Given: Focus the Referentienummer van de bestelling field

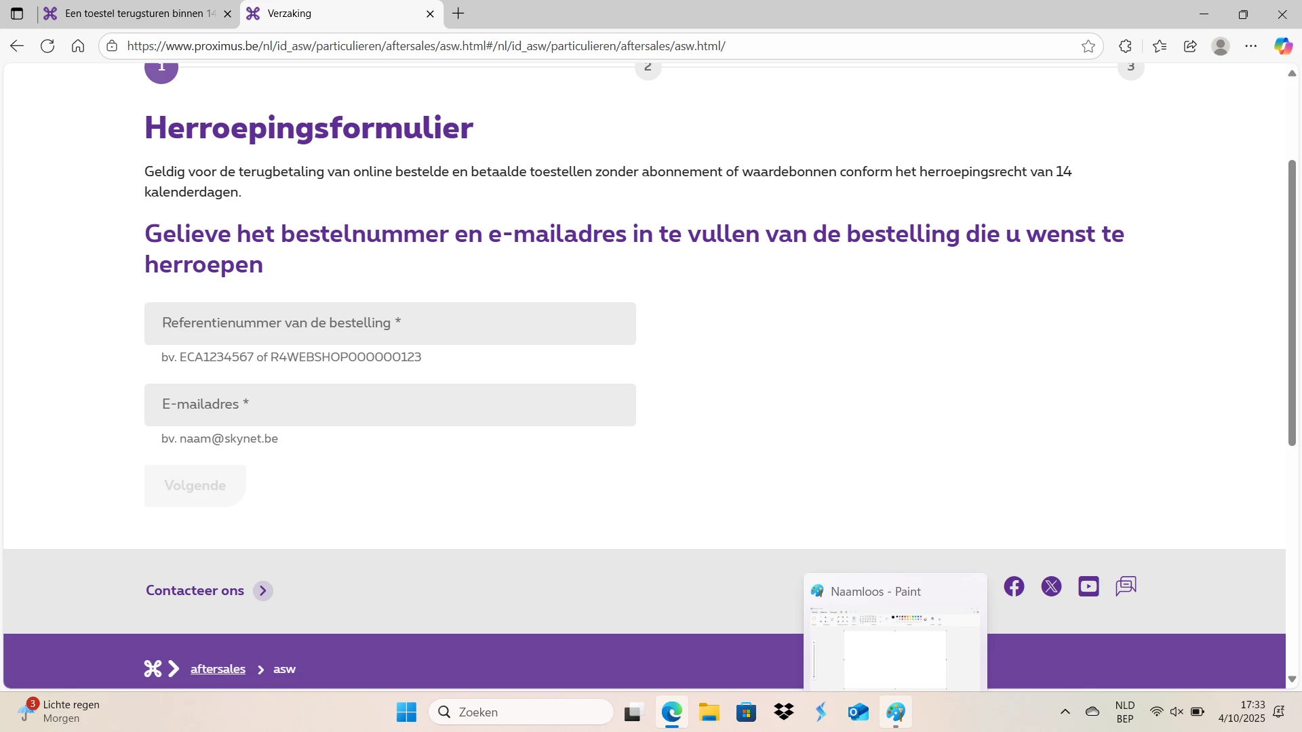Looking at the screenshot, I should [390, 323].
